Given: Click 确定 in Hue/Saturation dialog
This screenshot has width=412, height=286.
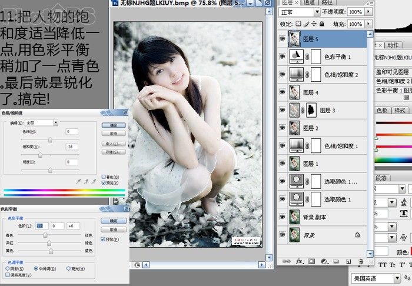Looking at the screenshot, I should point(114,125).
